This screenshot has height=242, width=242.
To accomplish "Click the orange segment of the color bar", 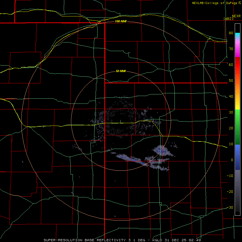I will (237, 87).
